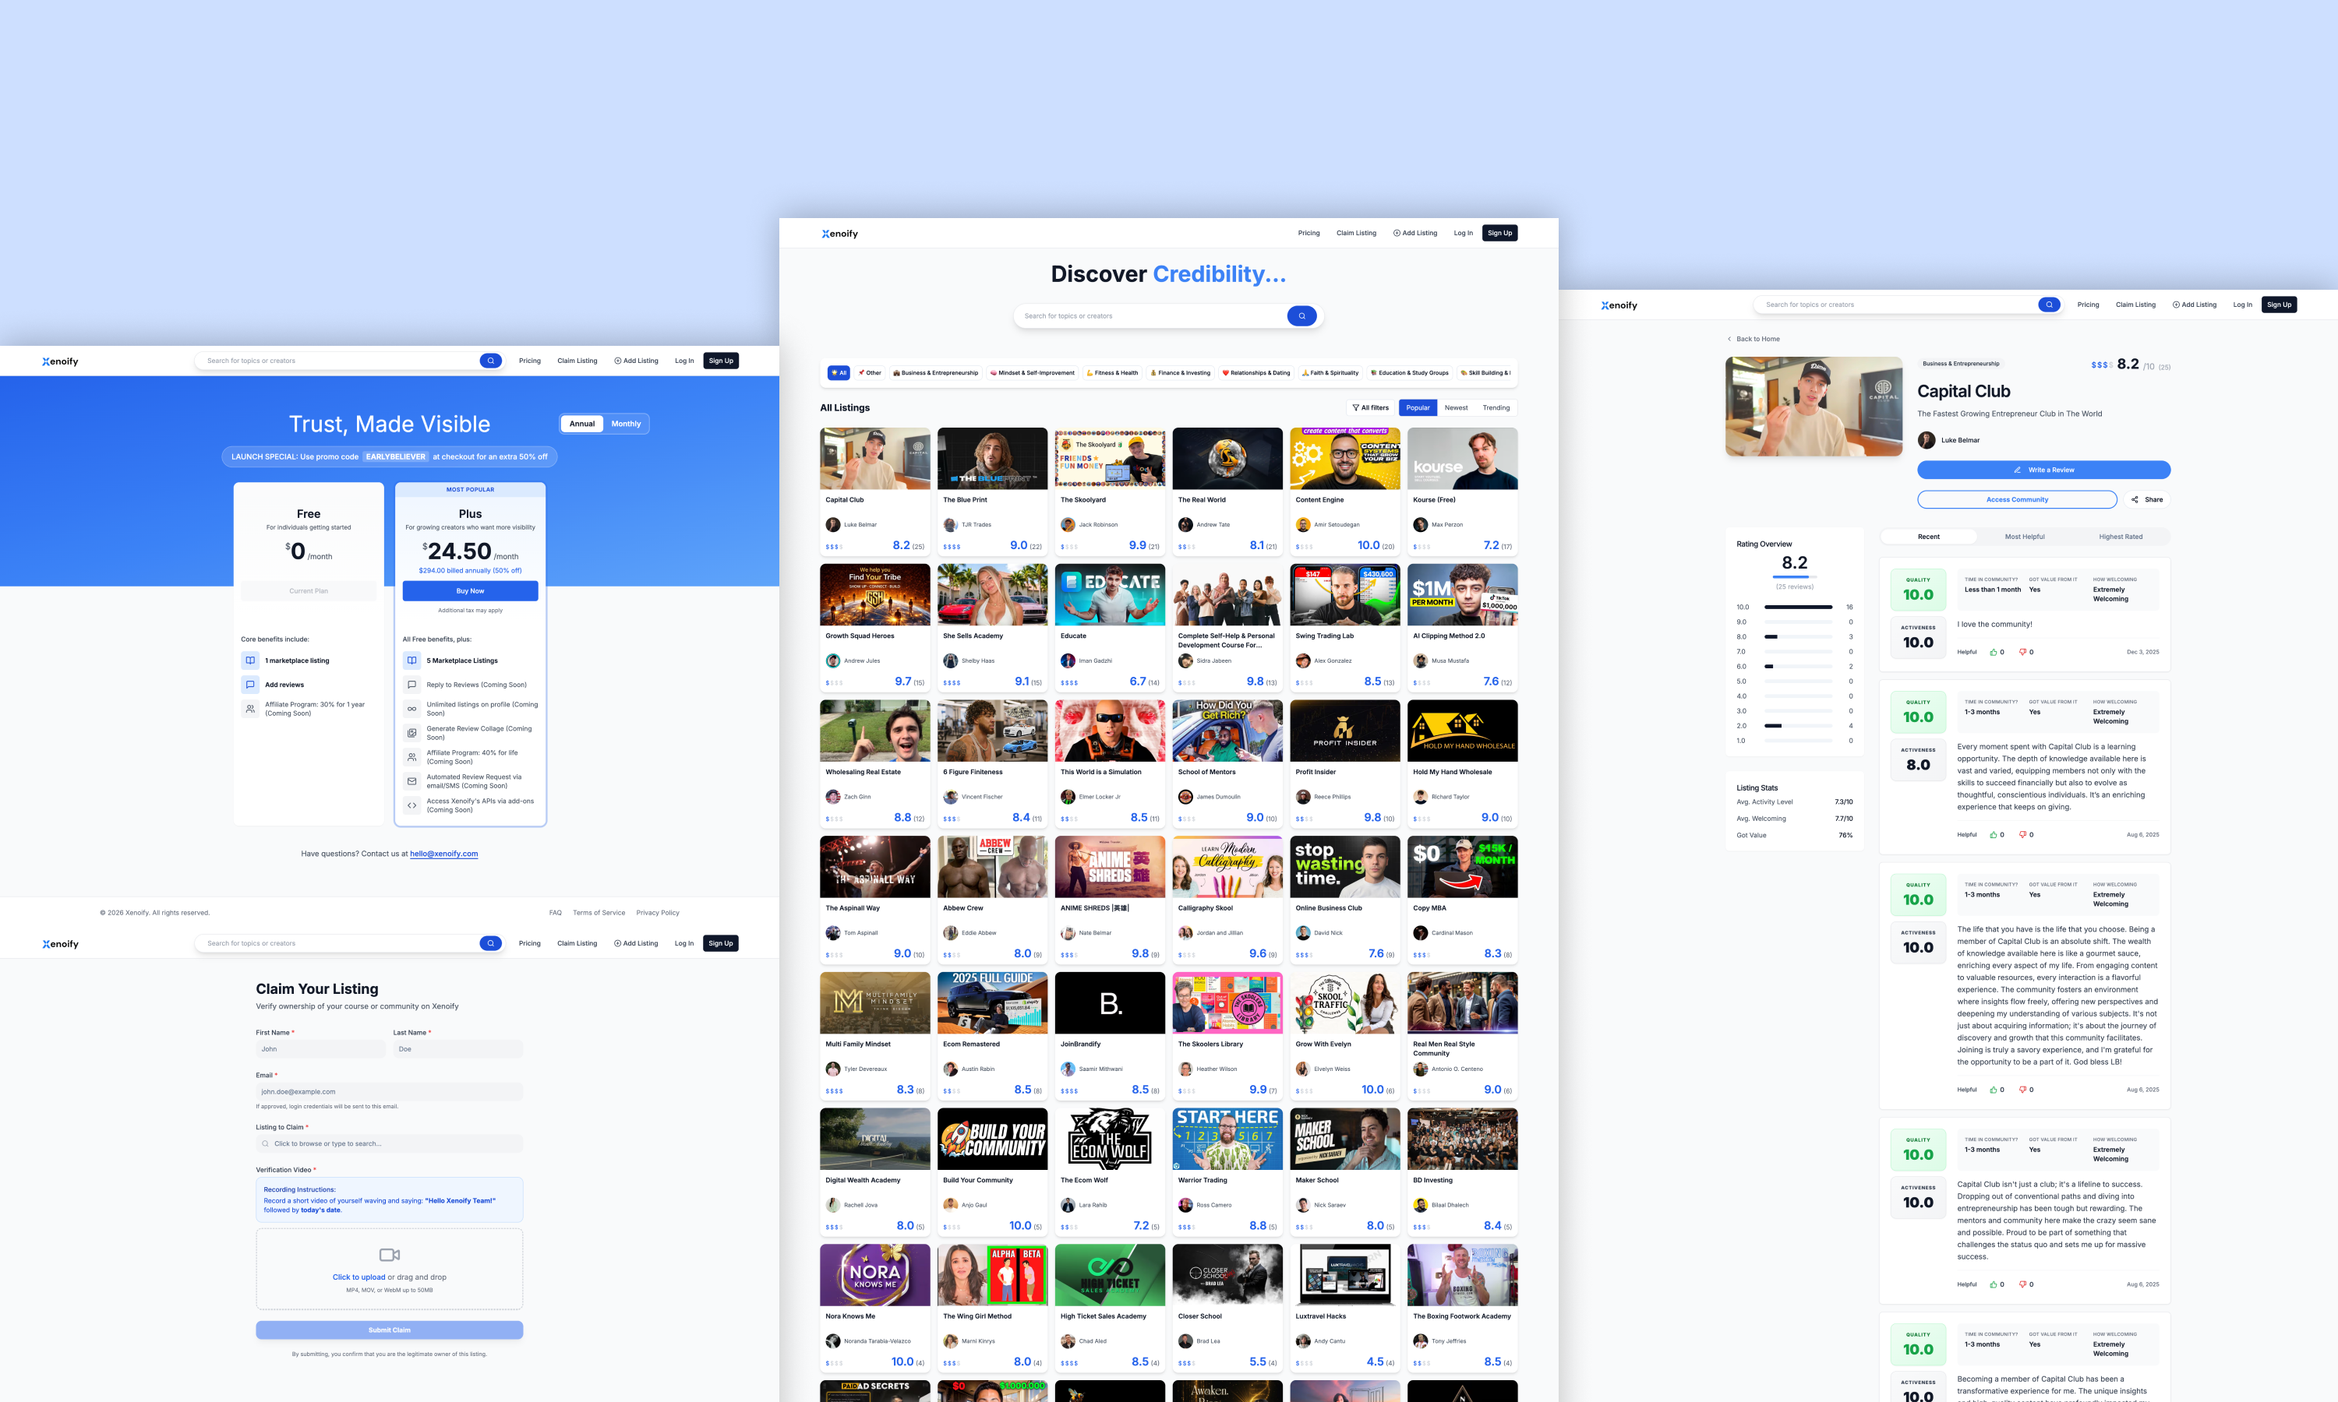Image resolution: width=2338 pixels, height=1402 pixels.
Task: Open the Listing to Claim search box
Action: (x=390, y=1144)
